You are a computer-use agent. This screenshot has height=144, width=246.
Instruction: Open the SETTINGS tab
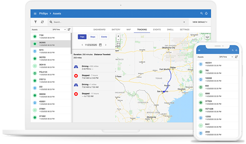pyautogui.click(x=184, y=29)
